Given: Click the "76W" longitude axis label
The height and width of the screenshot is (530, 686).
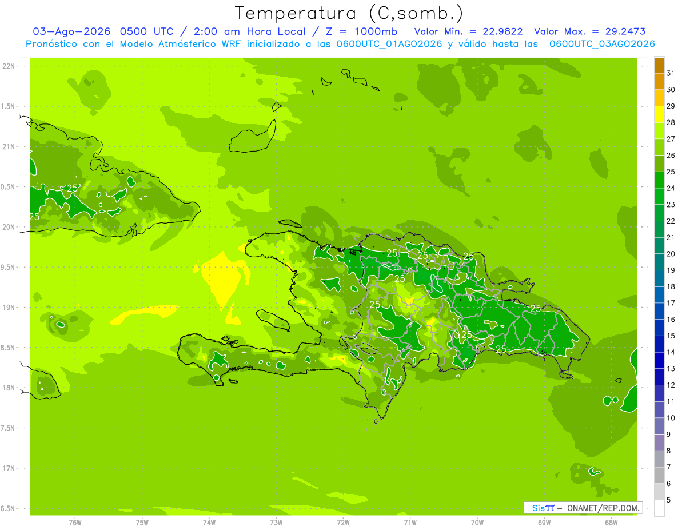Looking at the screenshot, I should click(75, 523).
